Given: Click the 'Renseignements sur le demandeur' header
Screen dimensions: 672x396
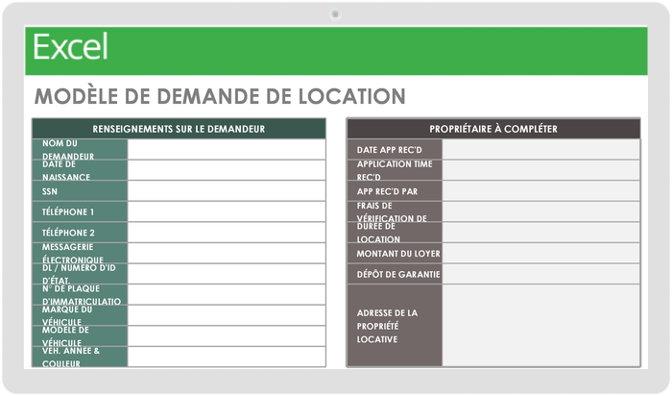Looking at the screenshot, I should 179,129.
